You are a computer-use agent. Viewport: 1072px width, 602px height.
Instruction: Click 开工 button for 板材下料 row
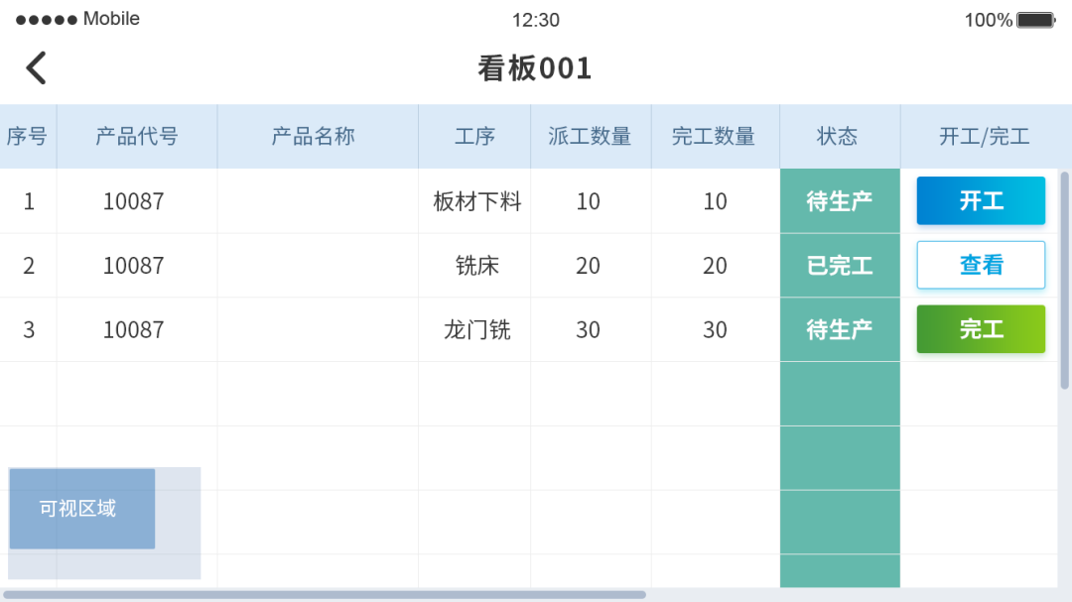click(x=981, y=200)
